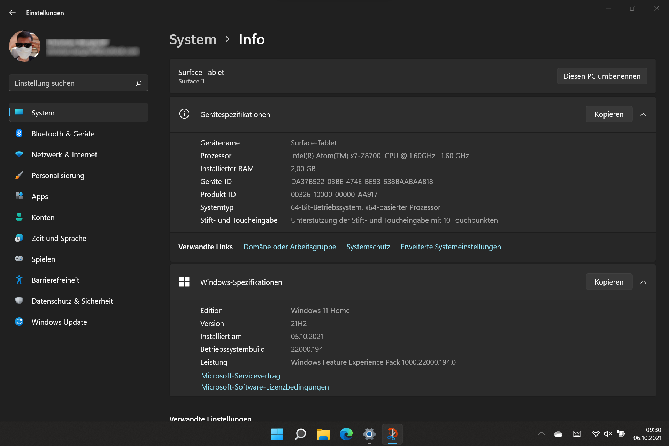Collapse the Gerätespezifikationen section
The height and width of the screenshot is (446, 669).
(x=644, y=114)
